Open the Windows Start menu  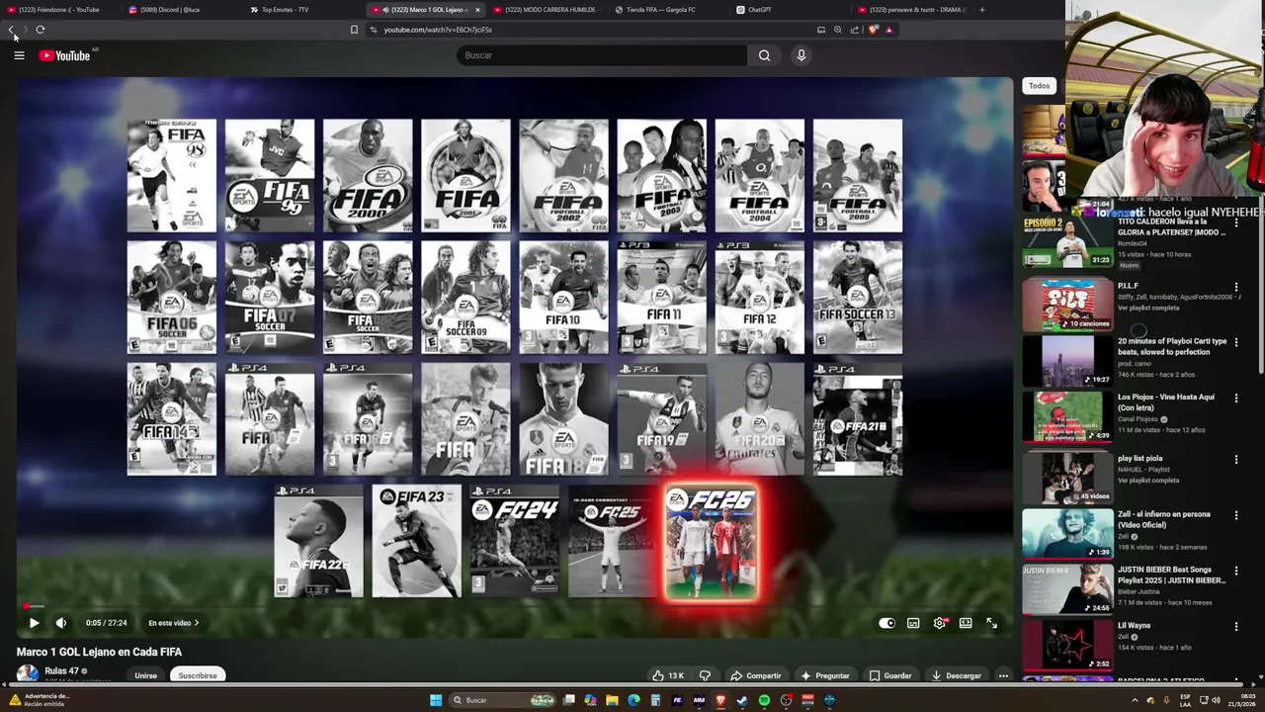point(436,700)
